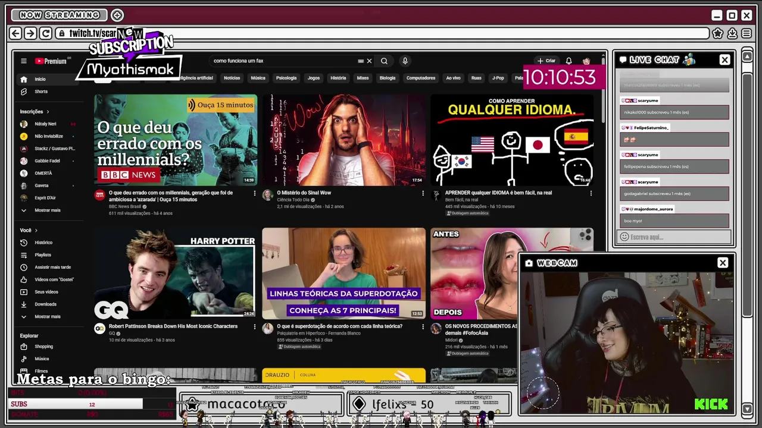Screen dimensions: 762x428
Task: Open the Ciência Todo Dia channel link
Action: 293,200
